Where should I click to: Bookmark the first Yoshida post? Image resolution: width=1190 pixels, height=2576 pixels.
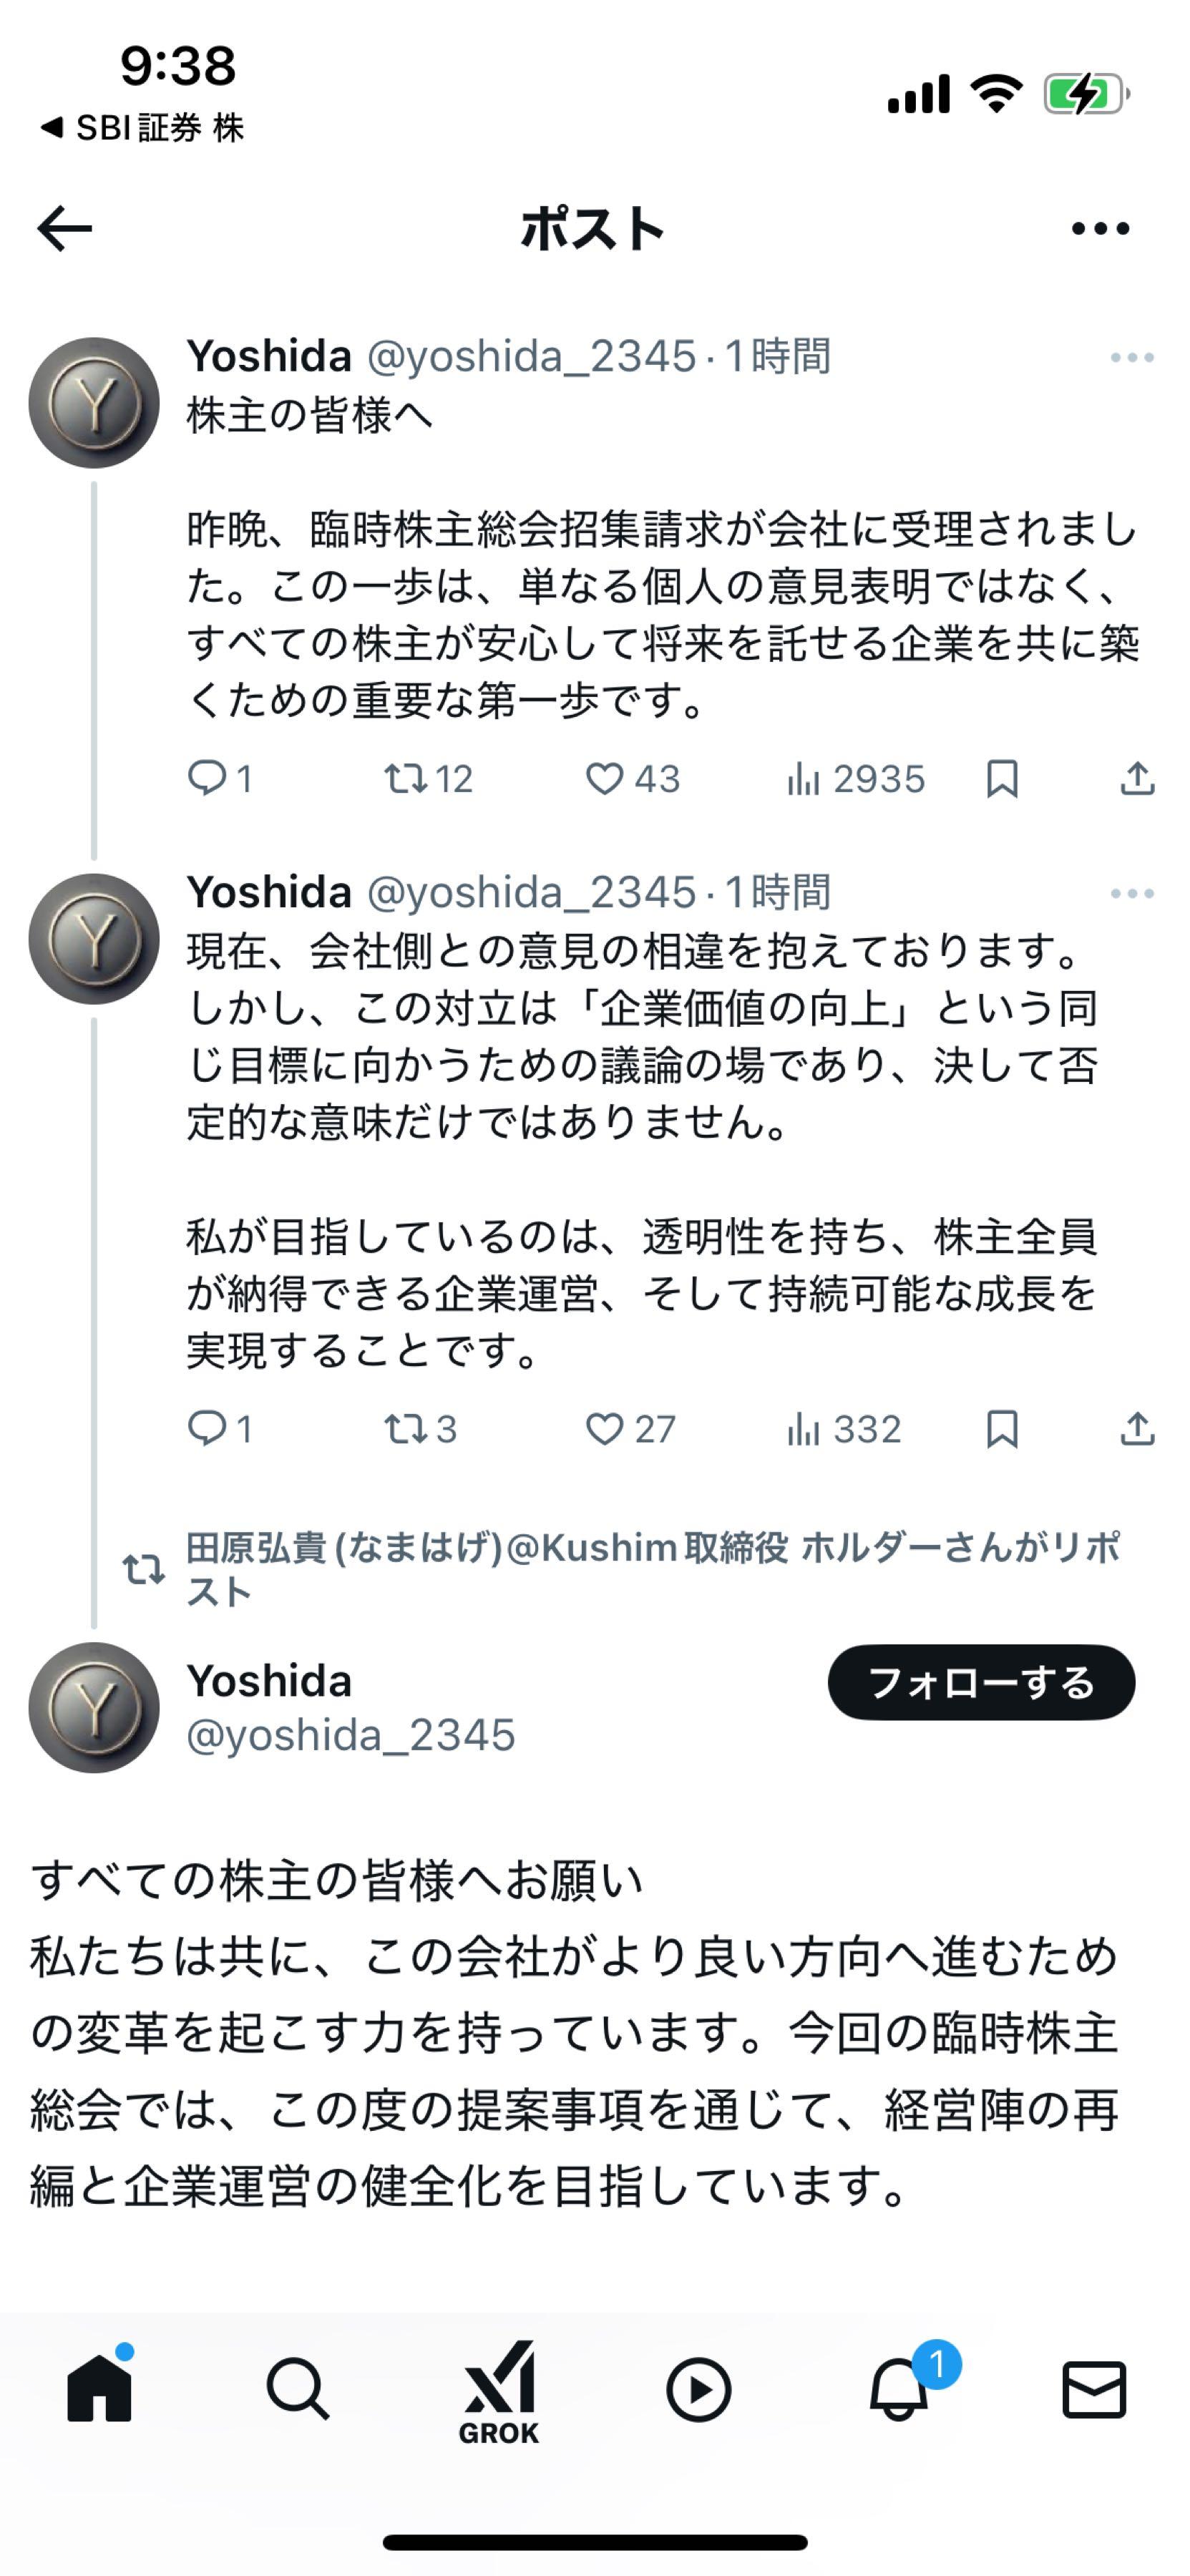[1005, 779]
